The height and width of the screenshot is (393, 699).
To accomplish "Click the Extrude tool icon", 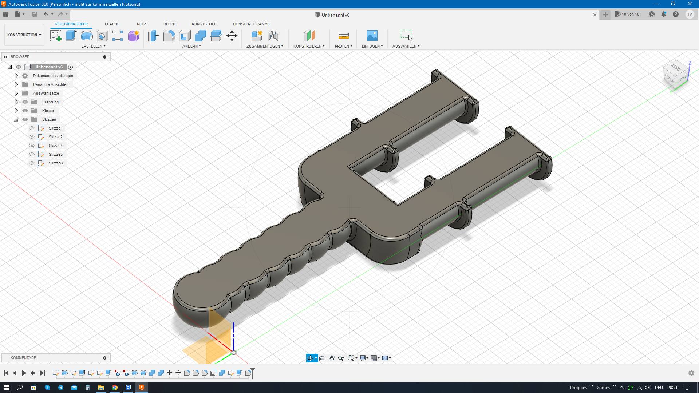I will tap(71, 36).
